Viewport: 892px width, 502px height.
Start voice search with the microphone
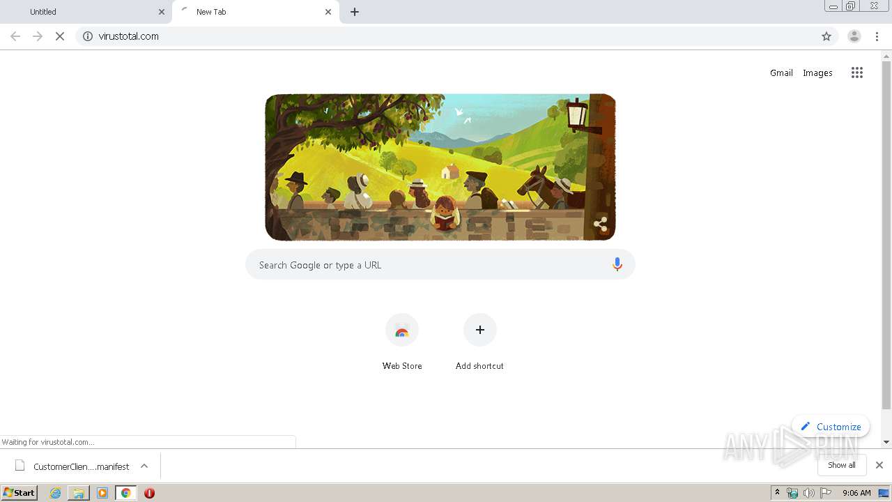point(617,265)
